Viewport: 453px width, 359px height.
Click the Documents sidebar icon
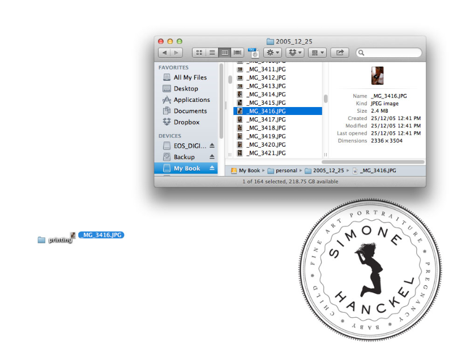tap(166, 110)
